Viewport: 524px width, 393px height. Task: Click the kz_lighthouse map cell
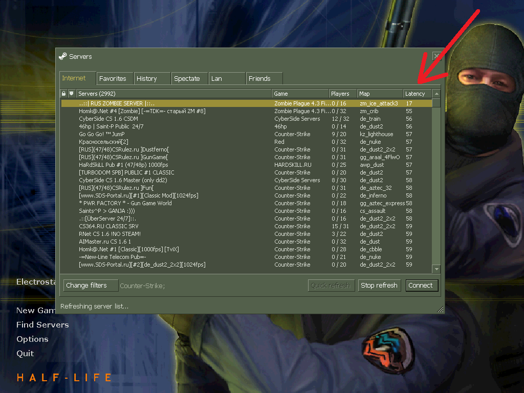point(376,134)
